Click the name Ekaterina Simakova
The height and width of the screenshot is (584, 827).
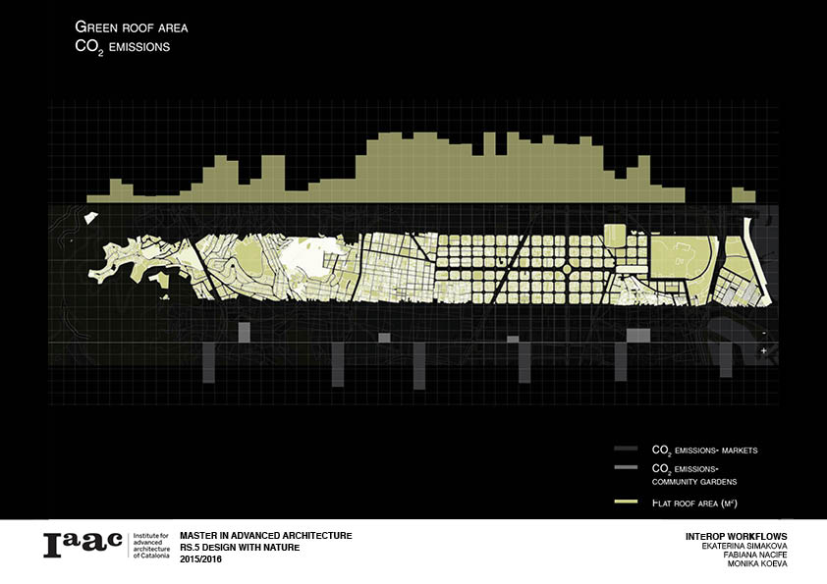[x=746, y=547]
